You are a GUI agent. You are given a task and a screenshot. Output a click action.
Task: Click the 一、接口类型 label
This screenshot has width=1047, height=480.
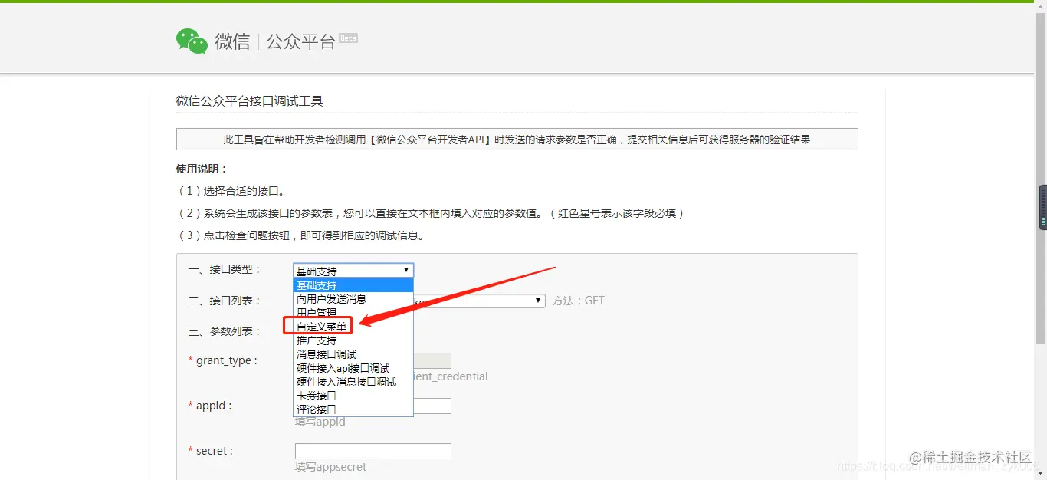pos(225,269)
